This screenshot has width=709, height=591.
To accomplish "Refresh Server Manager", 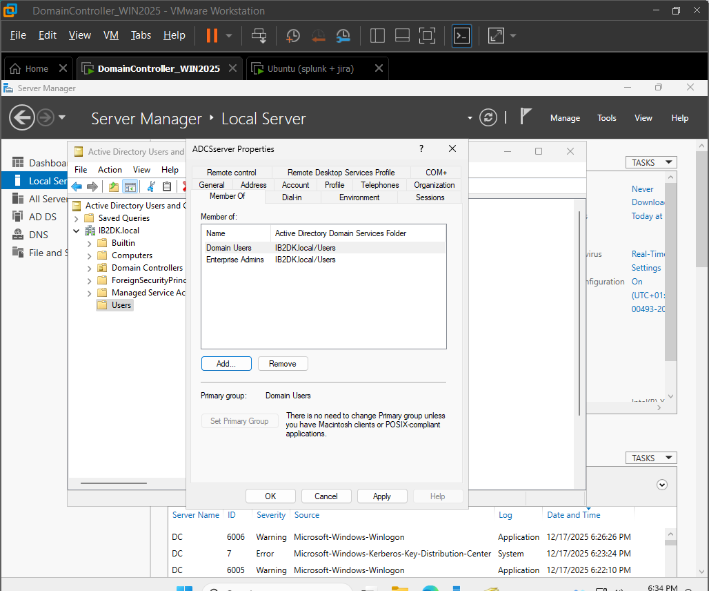I will coord(488,117).
